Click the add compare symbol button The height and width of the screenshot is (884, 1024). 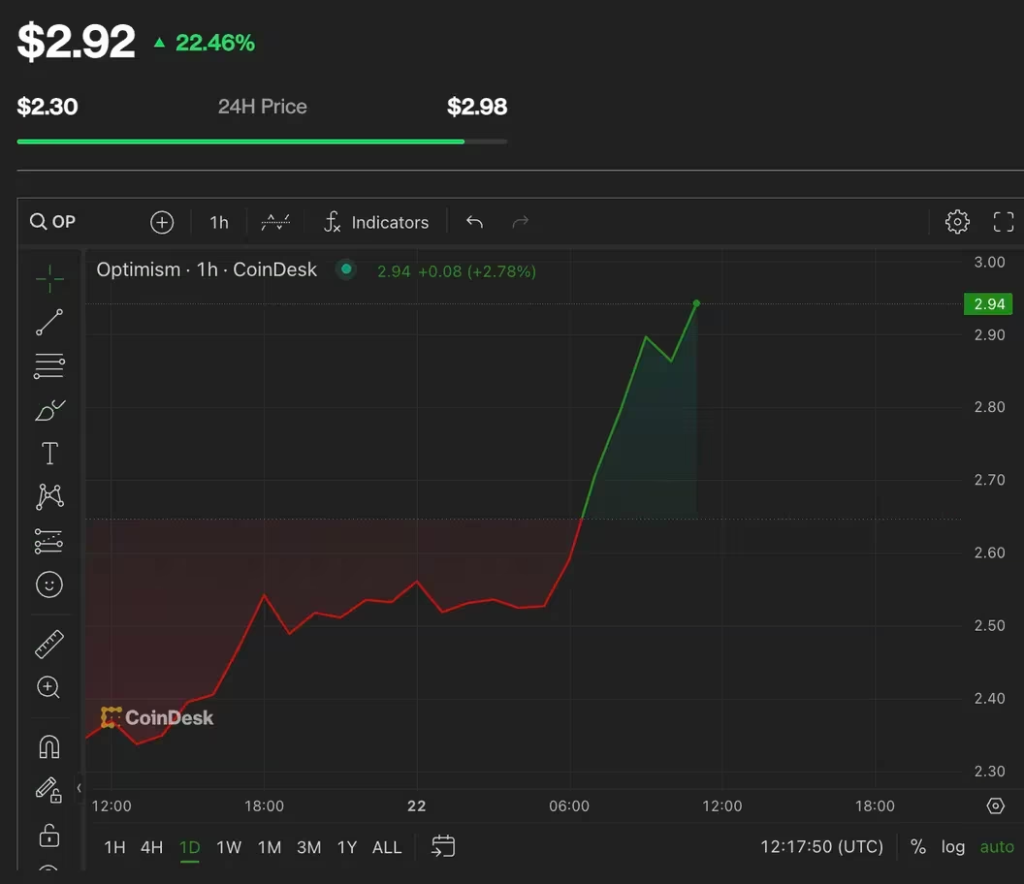point(162,222)
